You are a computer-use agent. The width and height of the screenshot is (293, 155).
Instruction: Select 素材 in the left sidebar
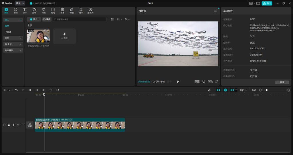tap(7, 26)
